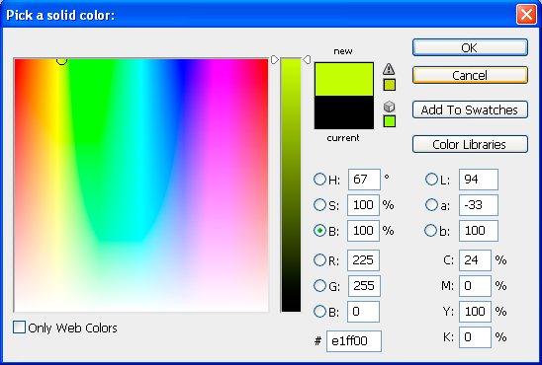Select the B brightness radio button
542x365 pixels.
point(319,231)
